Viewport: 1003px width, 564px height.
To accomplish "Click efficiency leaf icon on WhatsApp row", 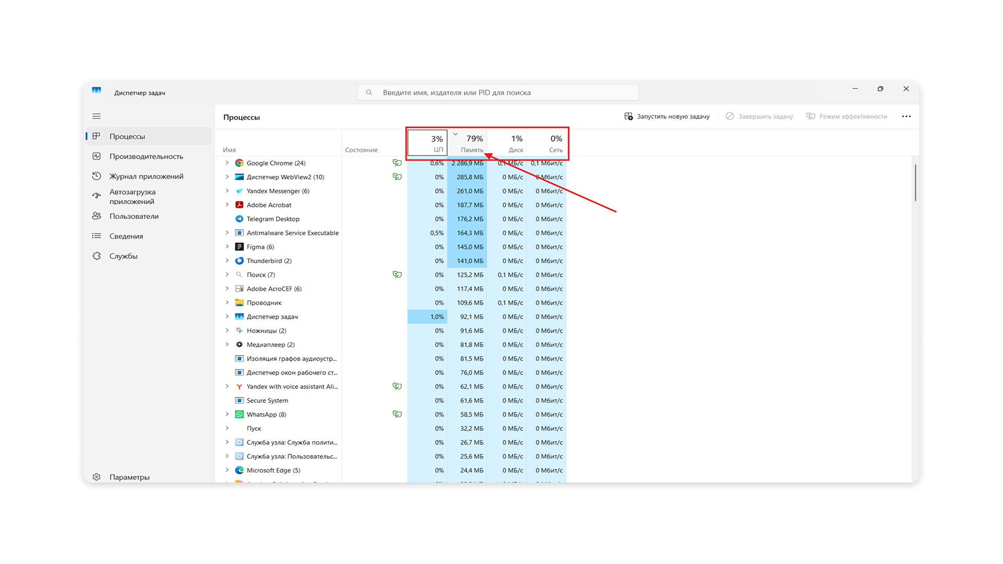I will point(397,414).
